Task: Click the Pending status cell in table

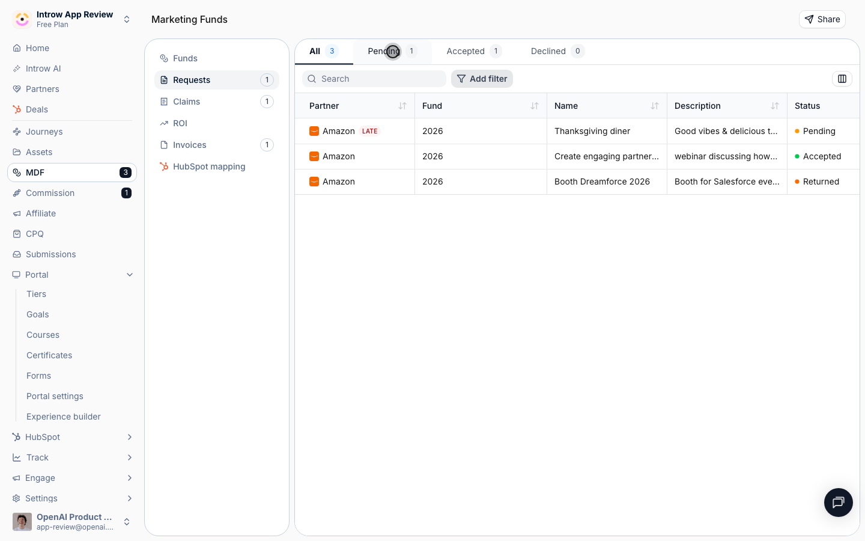Action: point(824,131)
